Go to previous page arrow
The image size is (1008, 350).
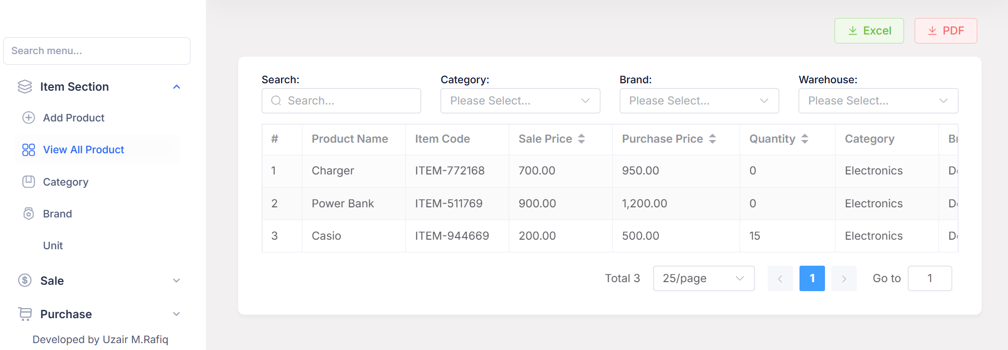coord(780,278)
